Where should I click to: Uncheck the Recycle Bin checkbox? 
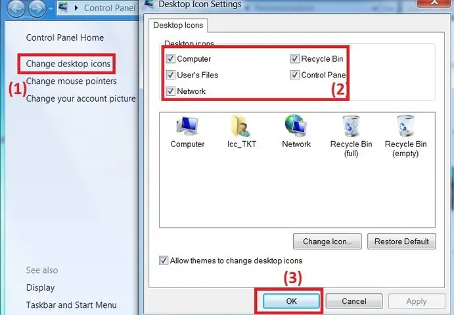pos(295,58)
